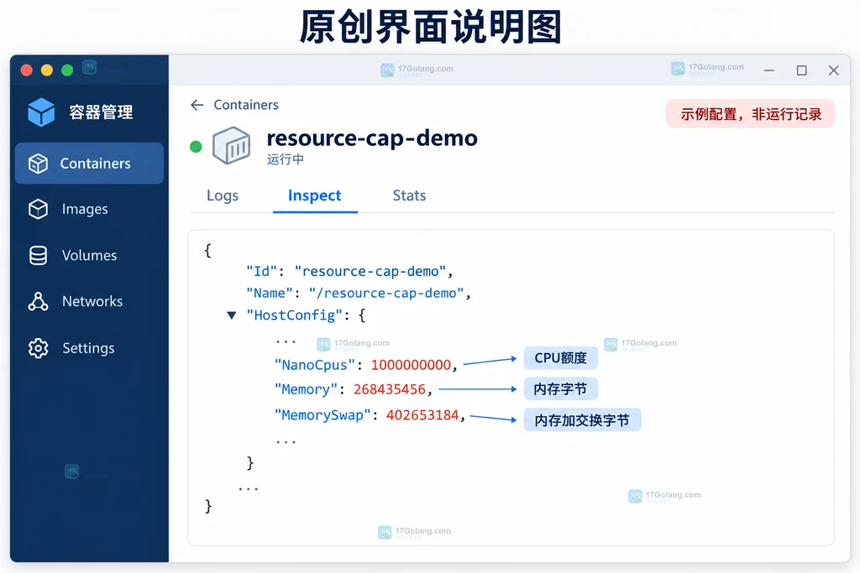860x573 pixels.
Task: Open the Volumes section
Action: click(89, 255)
